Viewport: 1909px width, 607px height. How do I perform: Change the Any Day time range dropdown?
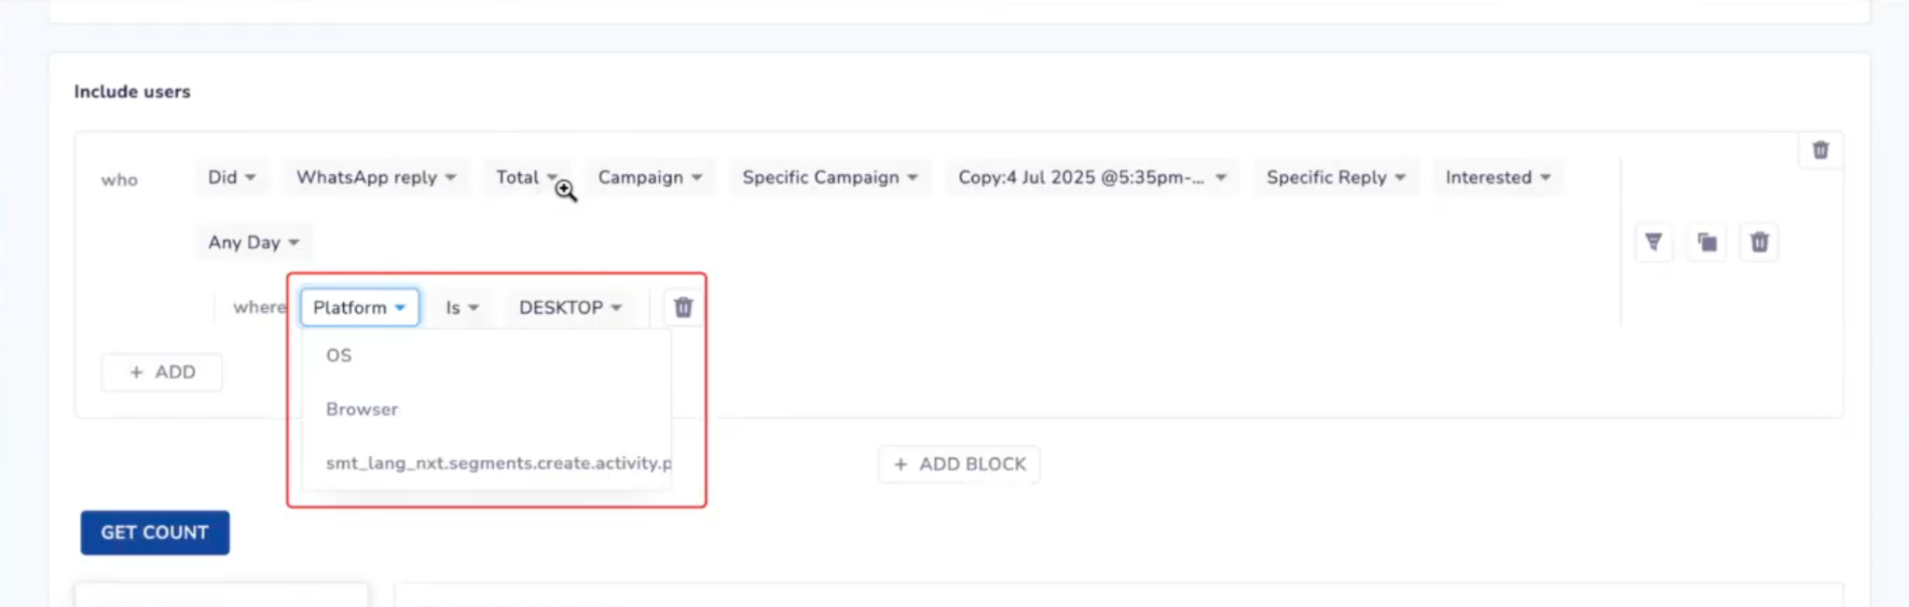click(x=252, y=242)
